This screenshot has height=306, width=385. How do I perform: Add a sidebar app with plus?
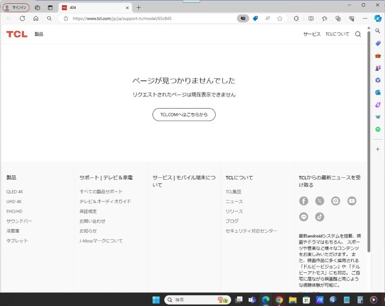point(378,149)
